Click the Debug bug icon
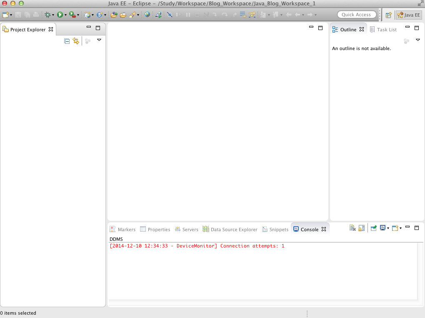The height and width of the screenshot is (318, 425). pos(47,15)
